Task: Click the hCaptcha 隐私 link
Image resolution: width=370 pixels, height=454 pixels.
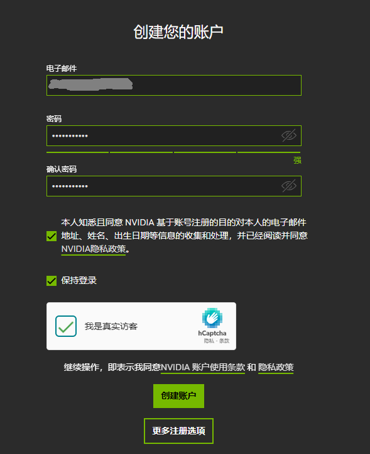Action: pos(209,341)
